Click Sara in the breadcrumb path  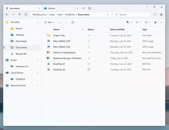pos(60,15)
